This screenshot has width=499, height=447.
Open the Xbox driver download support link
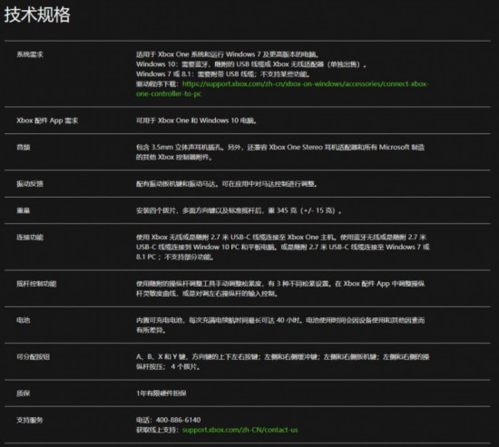282,89
